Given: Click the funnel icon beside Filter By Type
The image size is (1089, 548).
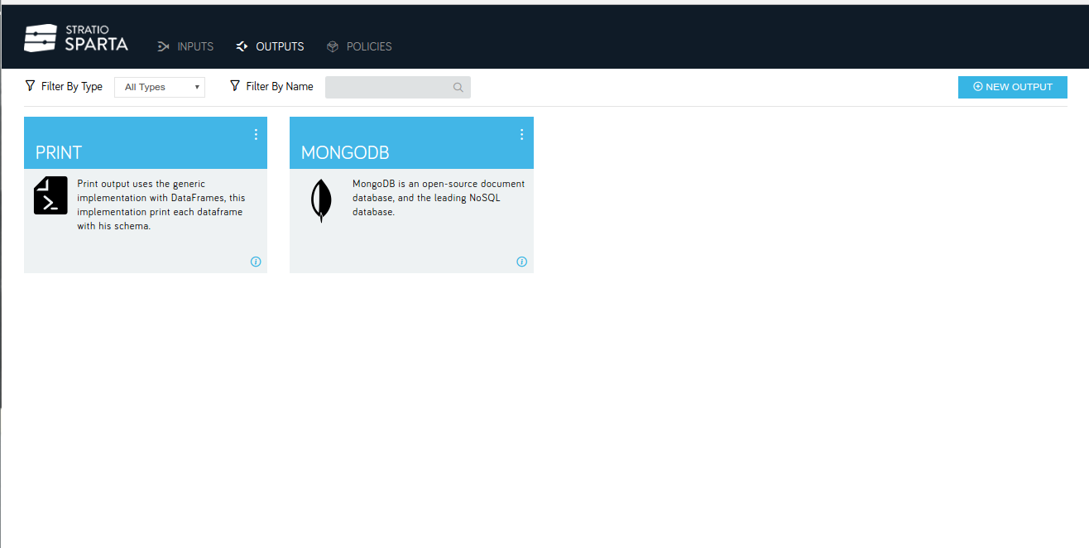Looking at the screenshot, I should click(30, 86).
